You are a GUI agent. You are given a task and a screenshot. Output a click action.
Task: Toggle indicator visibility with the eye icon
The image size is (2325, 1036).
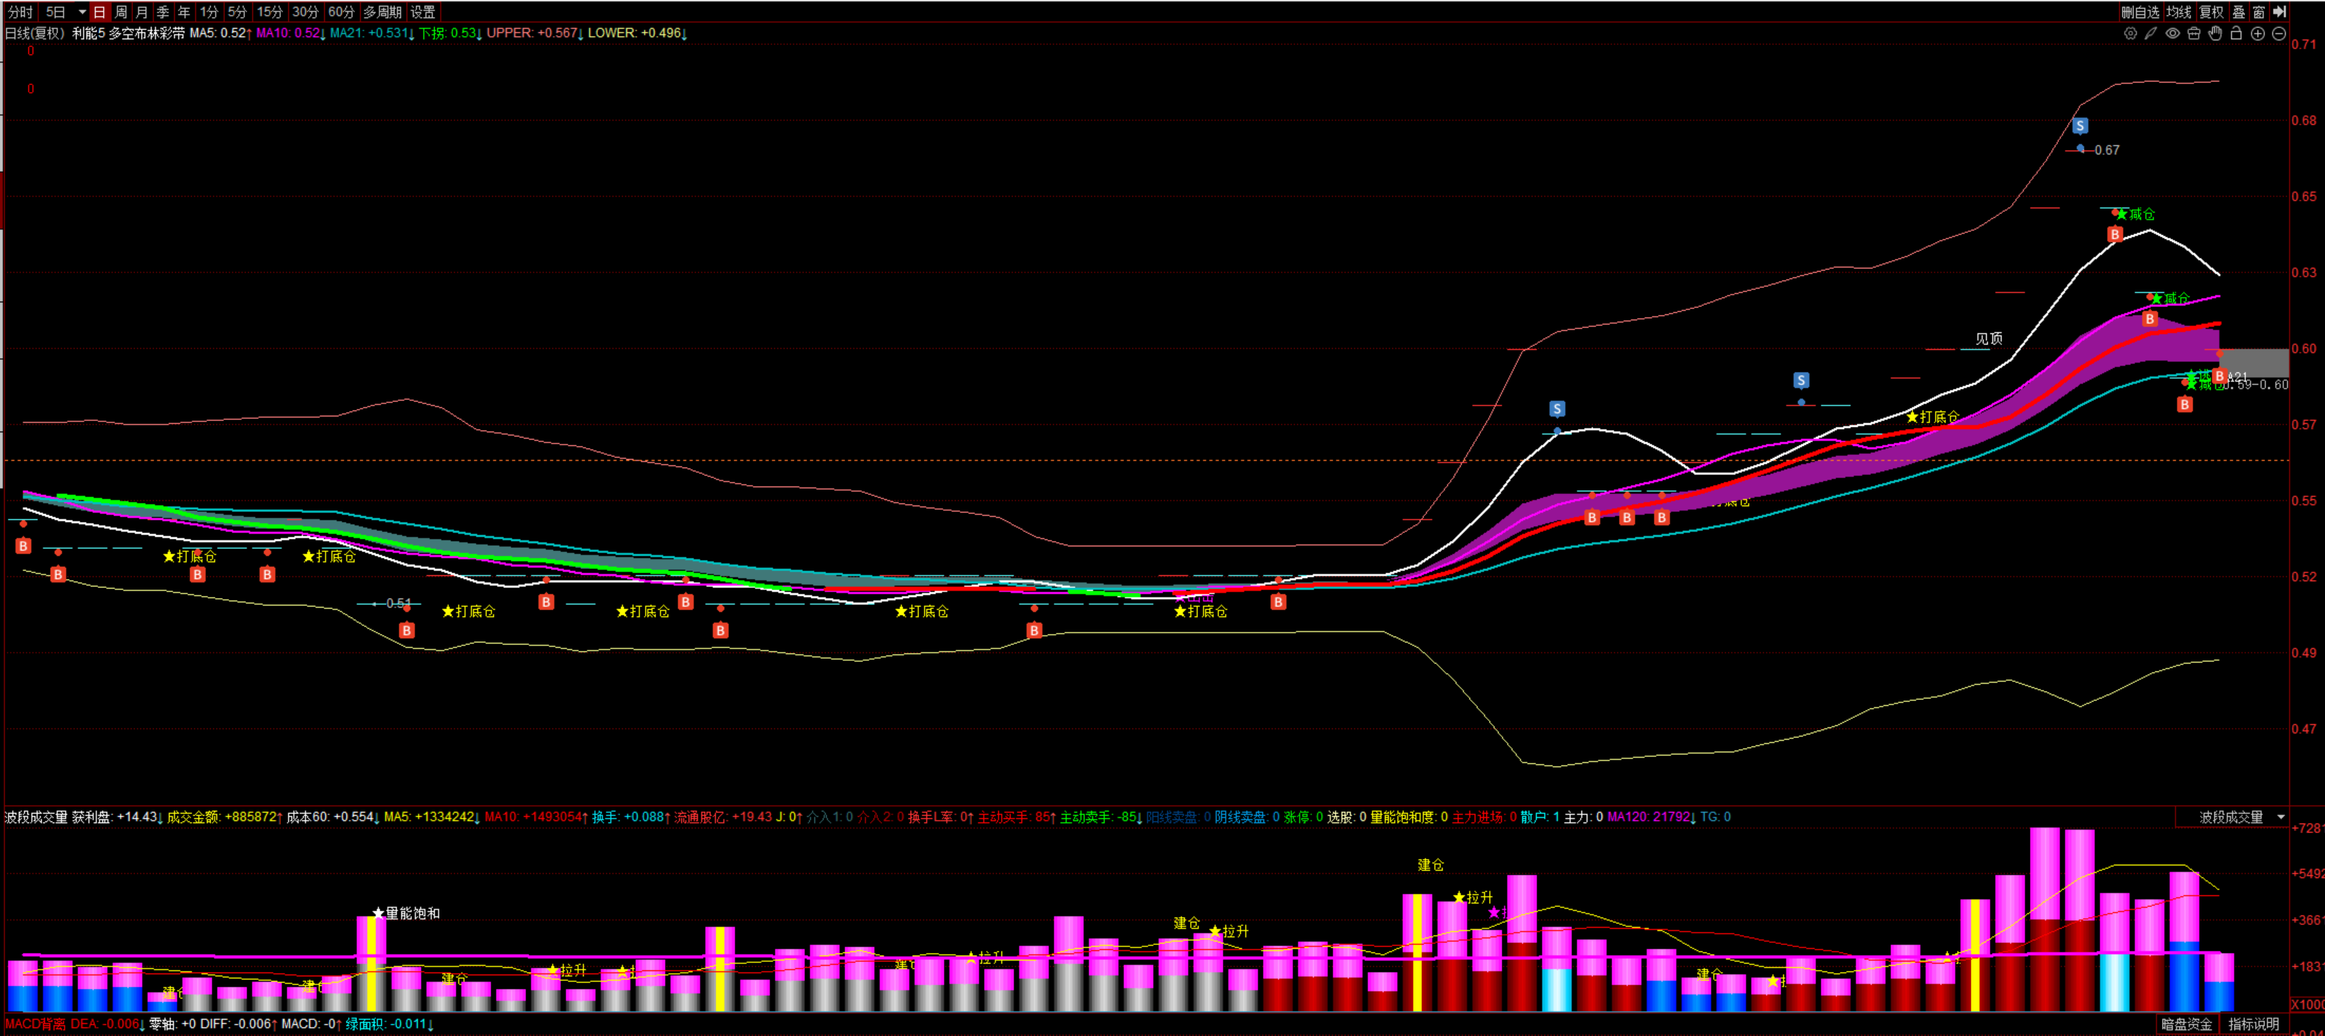2172,33
